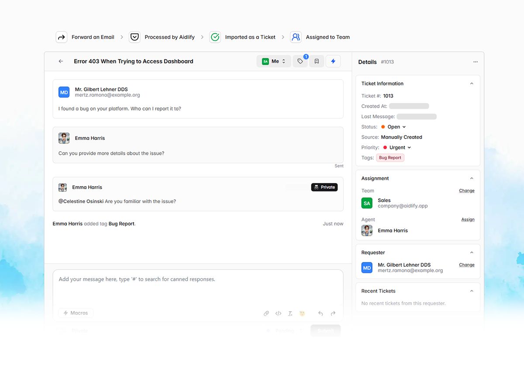Redo with the redo arrow icon
This screenshot has width=524, height=381.
click(333, 313)
